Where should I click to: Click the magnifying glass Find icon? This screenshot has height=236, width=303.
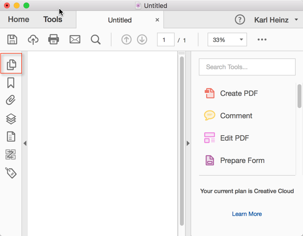point(96,39)
